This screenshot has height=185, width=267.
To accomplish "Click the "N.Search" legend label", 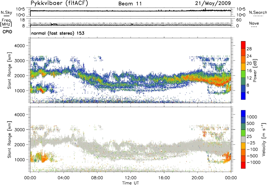I will pyautogui.click(x=258, y=12).
